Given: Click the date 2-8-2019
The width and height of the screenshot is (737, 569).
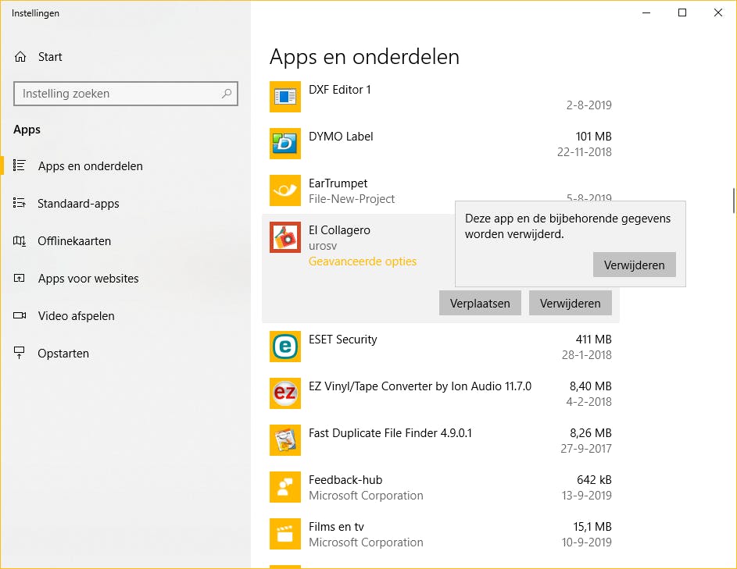Looking at the screenshot, I should point(589,105).
